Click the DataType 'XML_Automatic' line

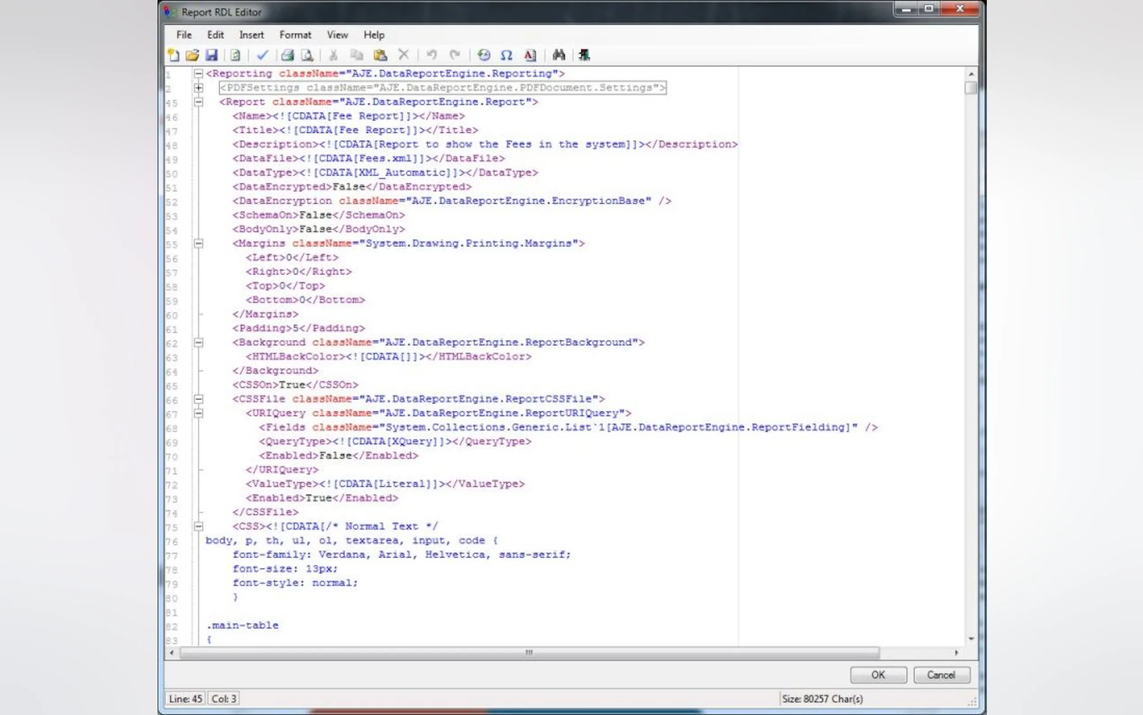tap(385, 172)
